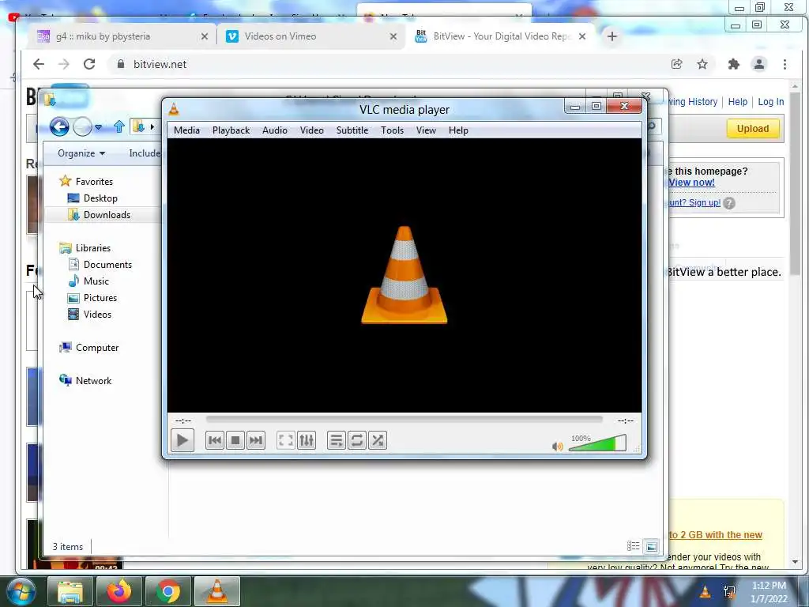Skip to previous media in VLC
The image size is (809, 607).
click(x=215, y=440)
